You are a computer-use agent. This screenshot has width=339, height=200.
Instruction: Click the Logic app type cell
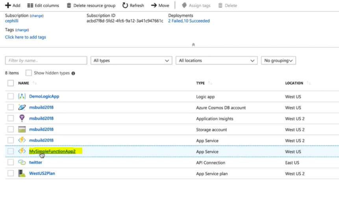pyautogui.click(x=206, y=96)
